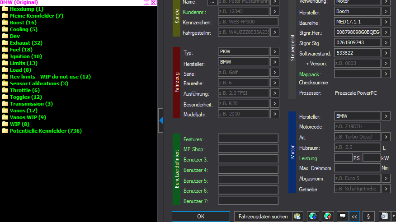
Task: Click the document icon in bottom right
Action: point(385,217)
